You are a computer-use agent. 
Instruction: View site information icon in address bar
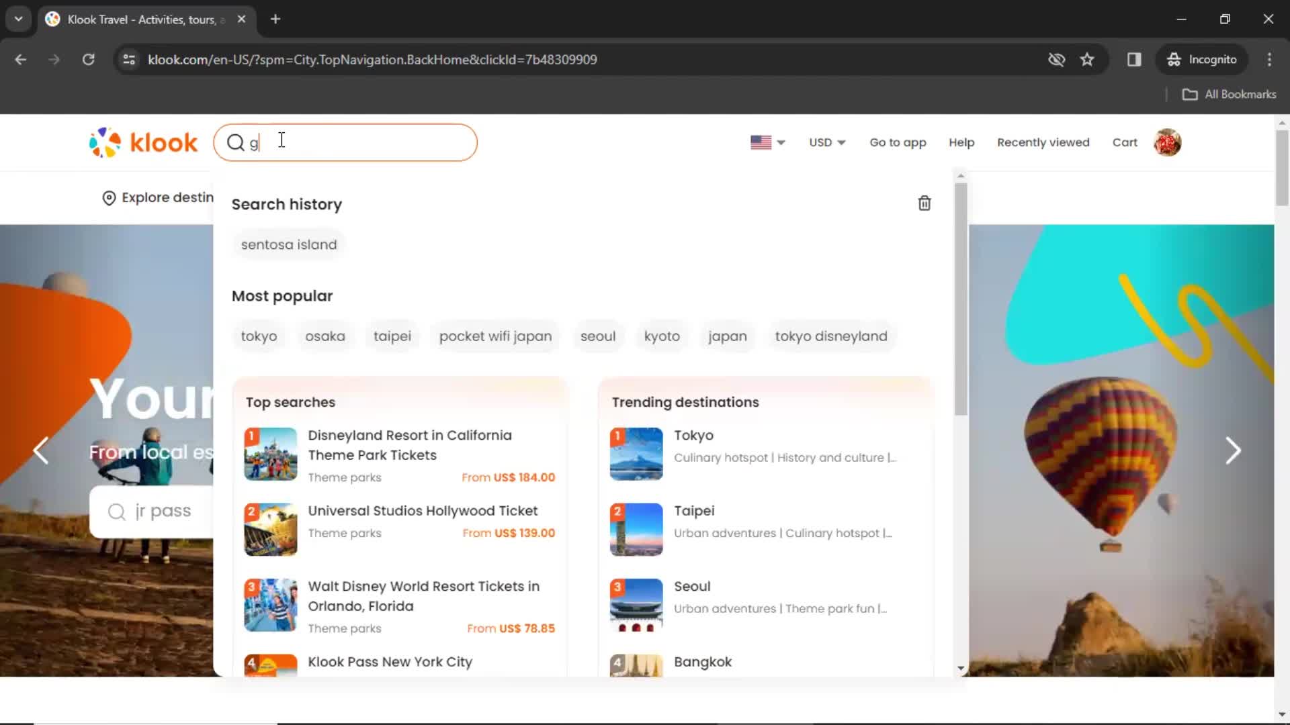tap(129, 60)
